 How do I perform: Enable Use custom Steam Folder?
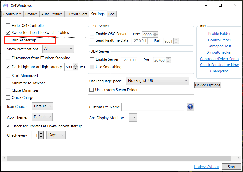[91, 90]
